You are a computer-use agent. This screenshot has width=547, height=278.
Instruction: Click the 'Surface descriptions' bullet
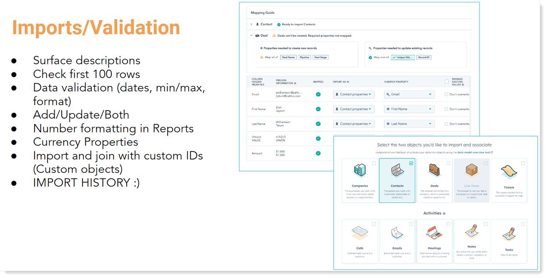point(87,61)
